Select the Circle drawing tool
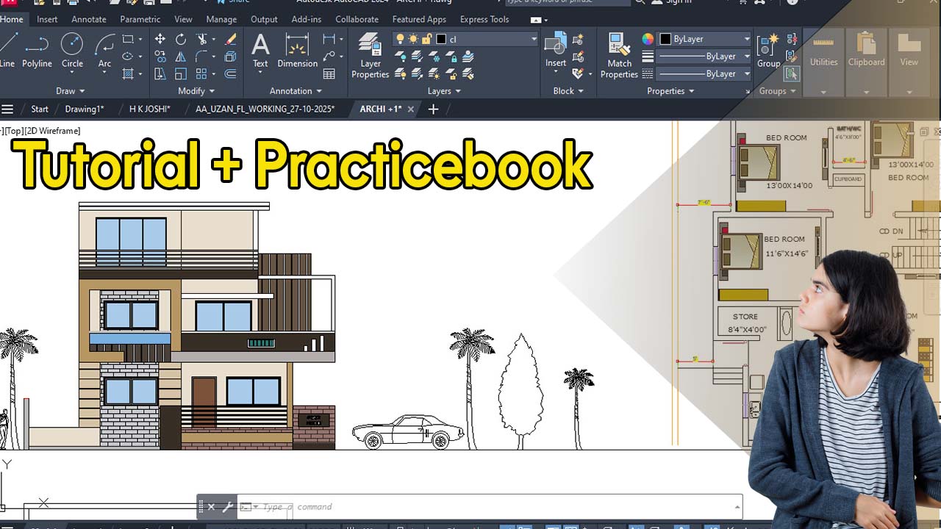This screenshot has width=941, height=529. point(72,50)
